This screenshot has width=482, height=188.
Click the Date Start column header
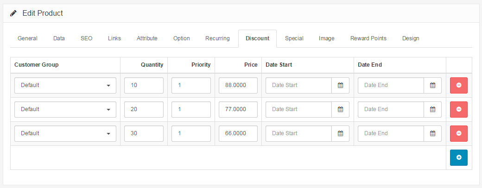click(279, 65)
